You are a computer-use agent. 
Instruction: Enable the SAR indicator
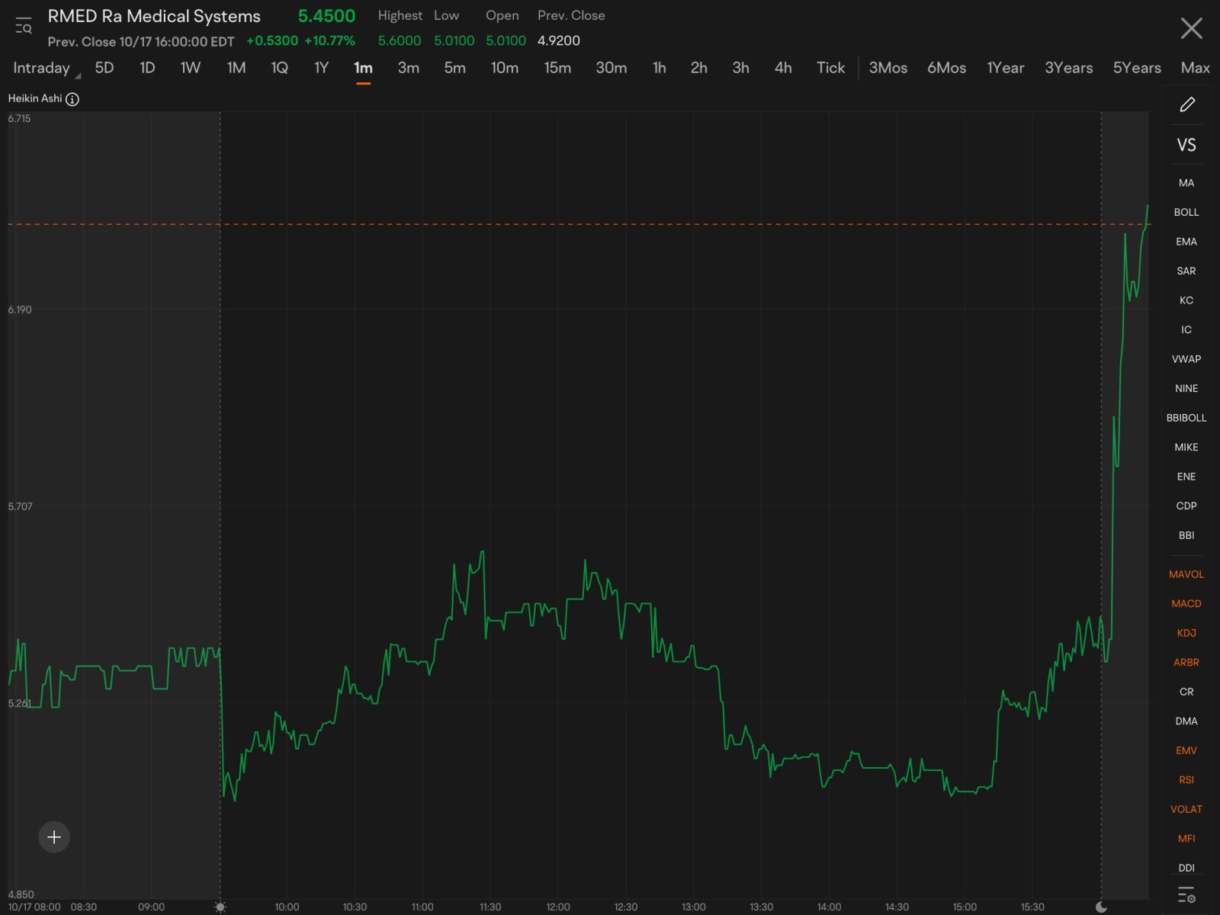click(x=1186, y=271)
